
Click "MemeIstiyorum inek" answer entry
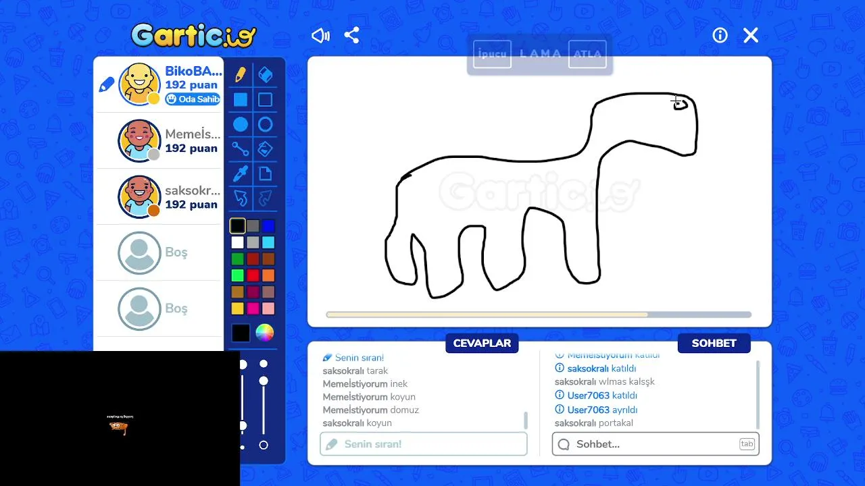(x=365, y=384)
